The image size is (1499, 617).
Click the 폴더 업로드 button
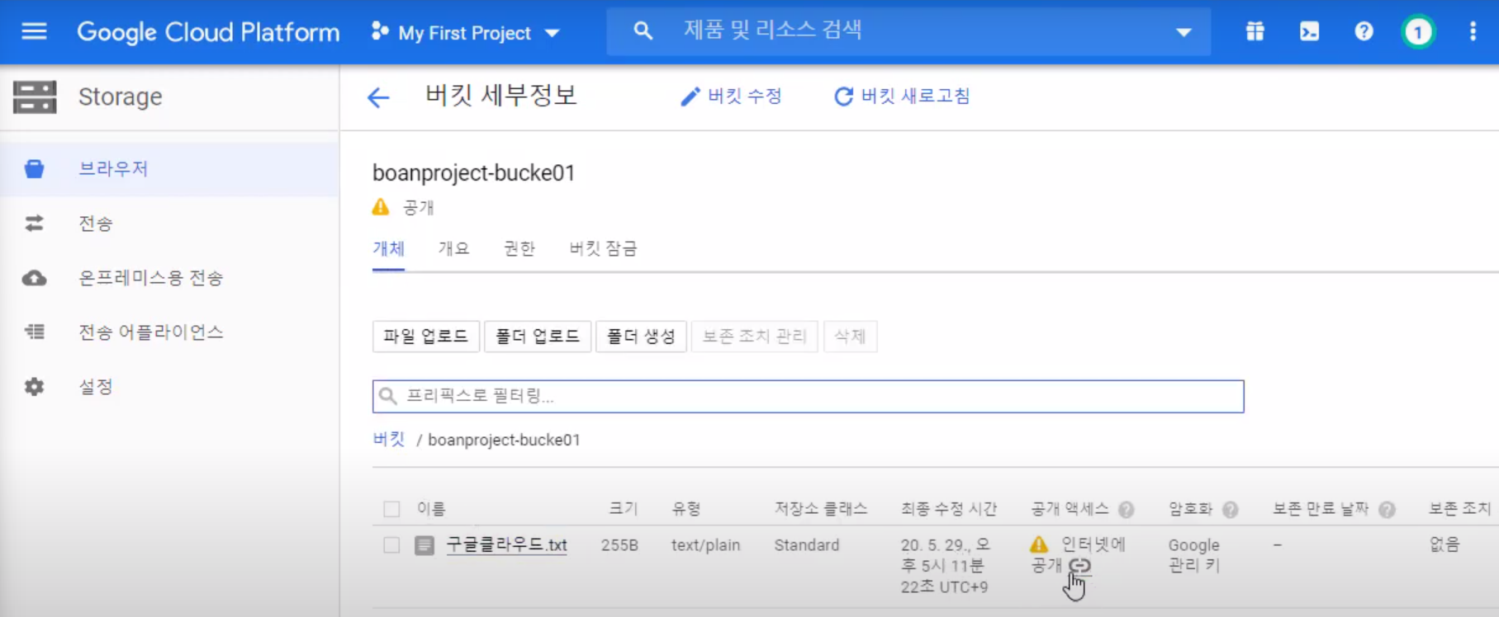pyautogui.click(x=538, y=337)
